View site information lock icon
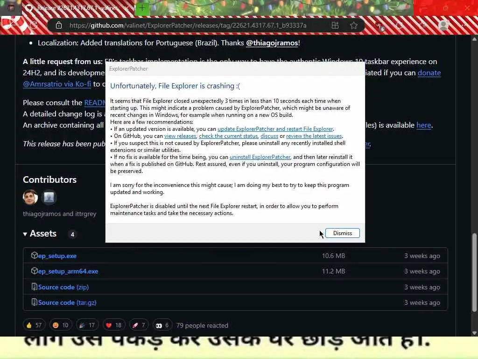Image resolution: width=478 pixels, height=359 pixels. [59, 25]
